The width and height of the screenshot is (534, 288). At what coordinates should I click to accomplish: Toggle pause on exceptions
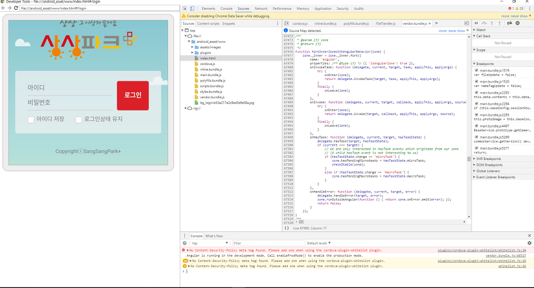[518, 23]
